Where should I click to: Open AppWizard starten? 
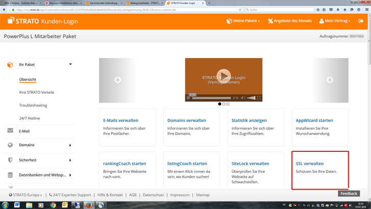click(x=314, y=120)
